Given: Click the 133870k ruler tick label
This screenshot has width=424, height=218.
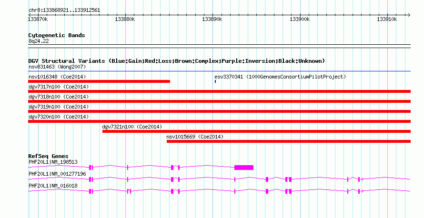Looking at the screenshot, I should coord(38,19).
